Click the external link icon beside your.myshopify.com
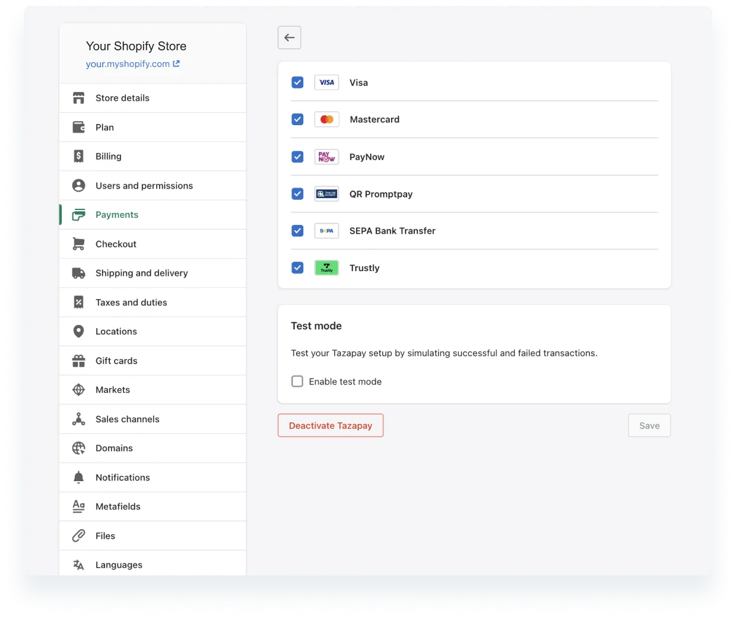This screenshot has width=736, height=617. coord(176,63)
